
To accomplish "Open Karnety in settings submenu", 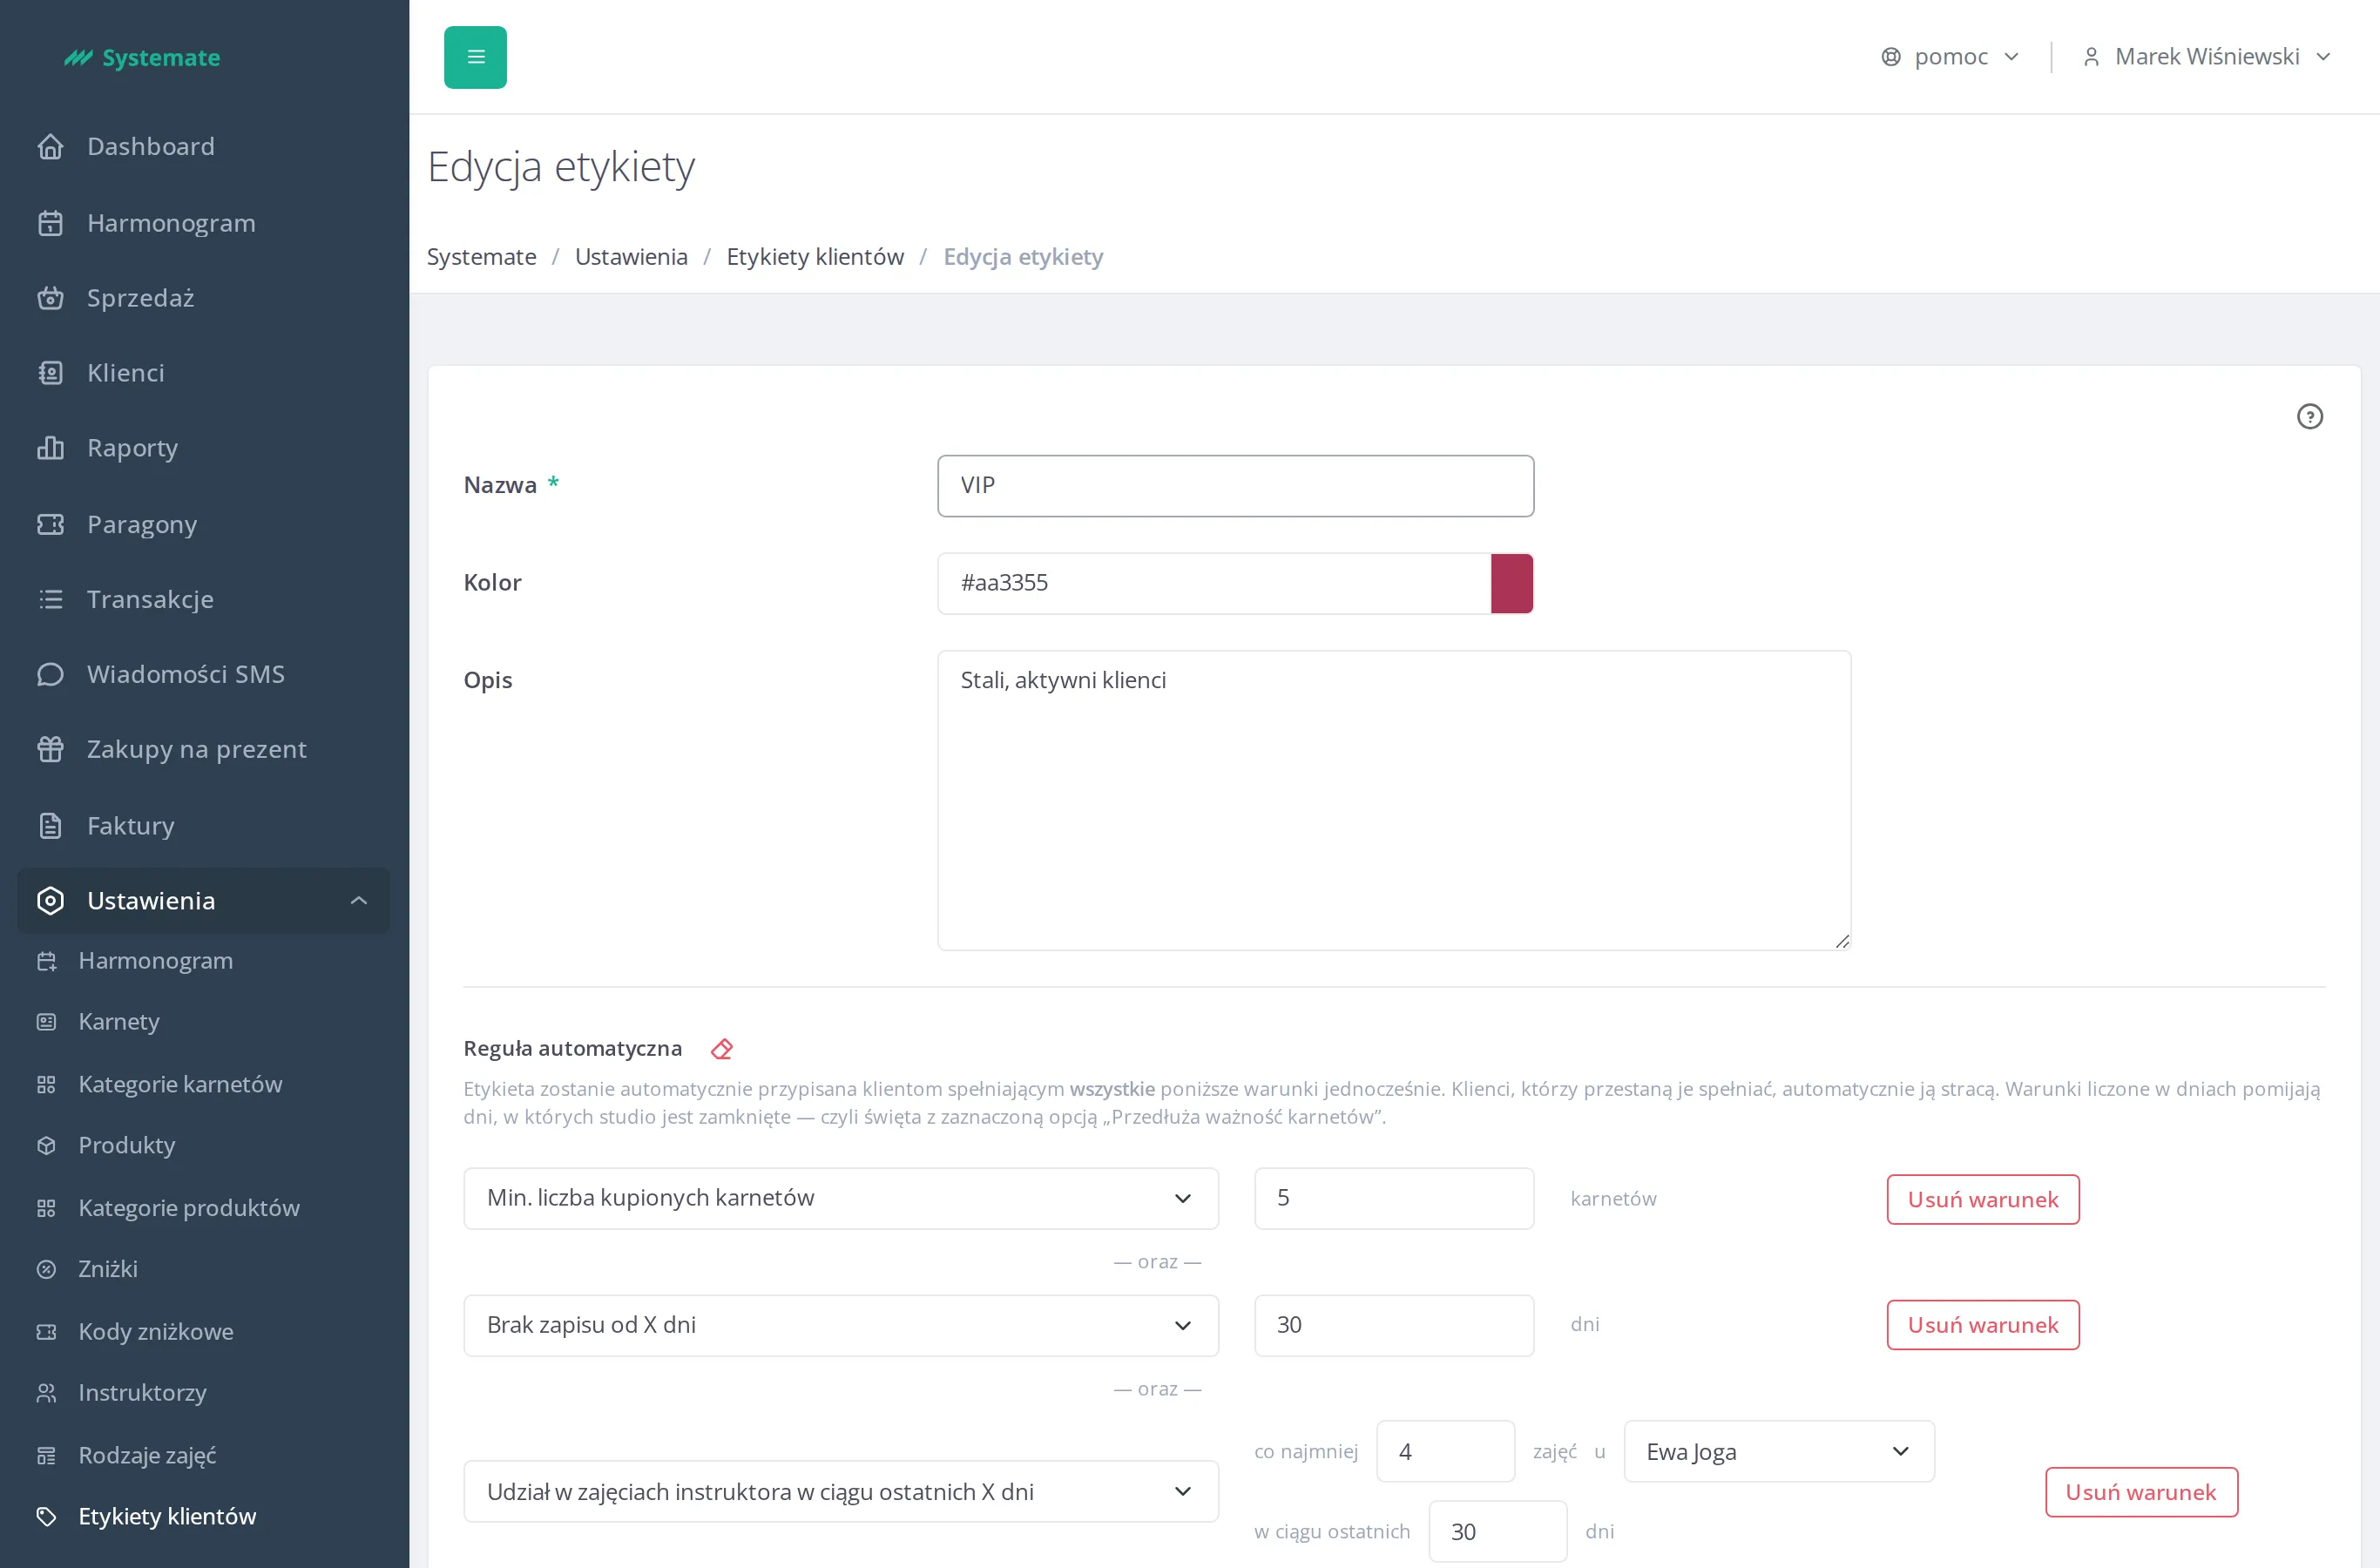I will coord(119,1022).
